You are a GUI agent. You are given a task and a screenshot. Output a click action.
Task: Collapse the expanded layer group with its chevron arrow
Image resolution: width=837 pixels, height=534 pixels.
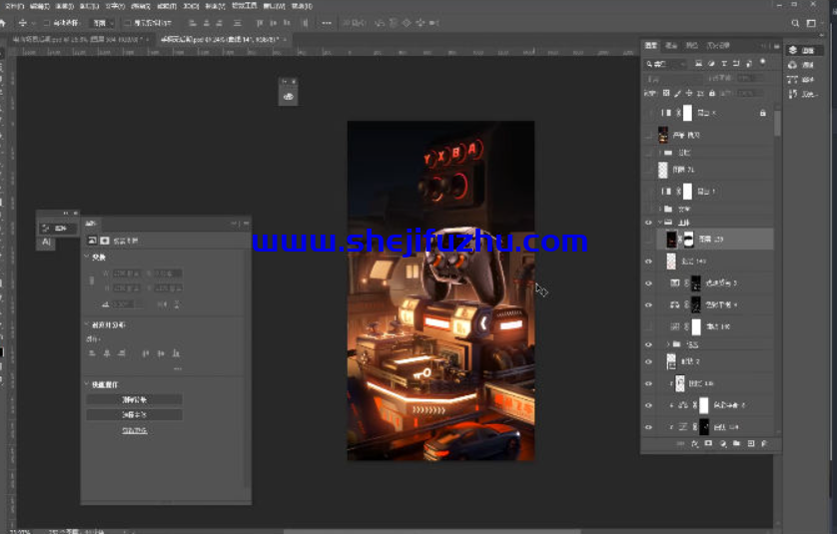660,222
